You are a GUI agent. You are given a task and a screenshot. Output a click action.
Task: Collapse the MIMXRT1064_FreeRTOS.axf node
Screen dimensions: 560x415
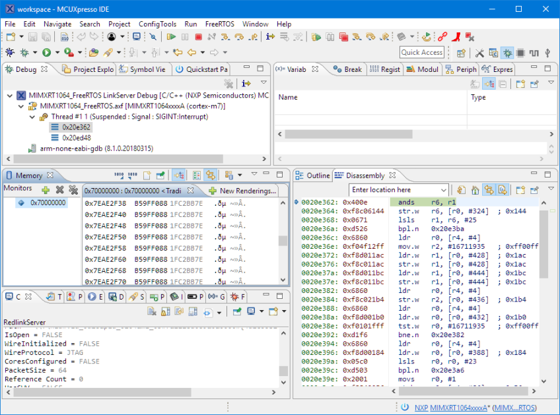tap(21, 106)
